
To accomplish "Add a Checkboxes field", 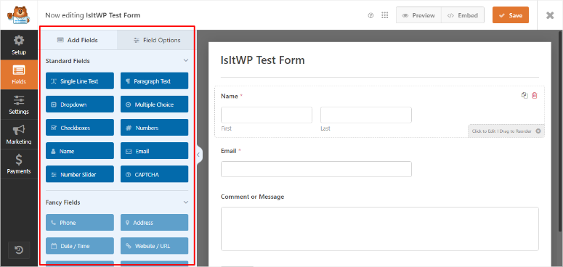I will [x=80, y=128].
